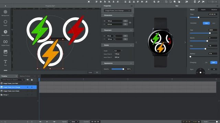220x123 pixels.
Task: Click the third align icon in toolbar
Action: tap(105, 2)
